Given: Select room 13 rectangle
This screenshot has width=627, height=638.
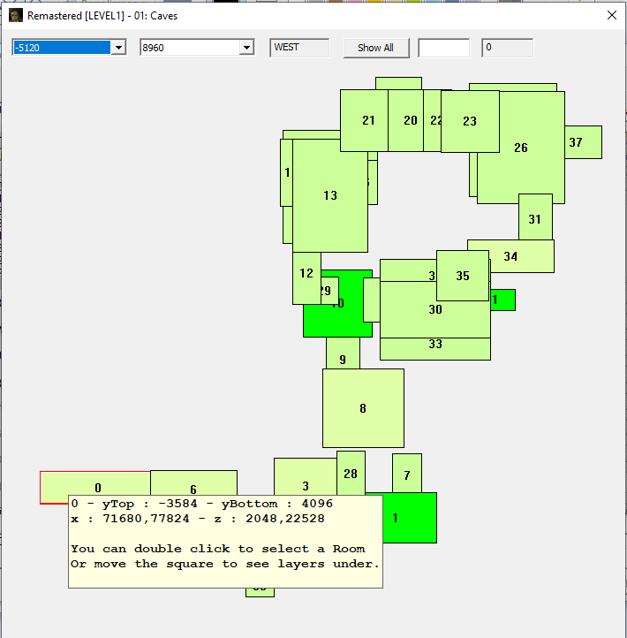Looking at the screenshot, I should point(330,195).
